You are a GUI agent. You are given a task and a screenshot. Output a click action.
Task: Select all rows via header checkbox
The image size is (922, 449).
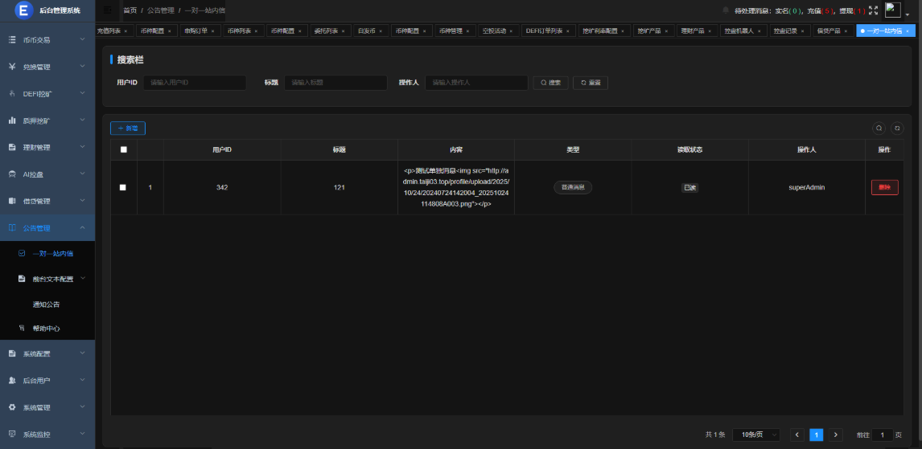tap(123, 149)
